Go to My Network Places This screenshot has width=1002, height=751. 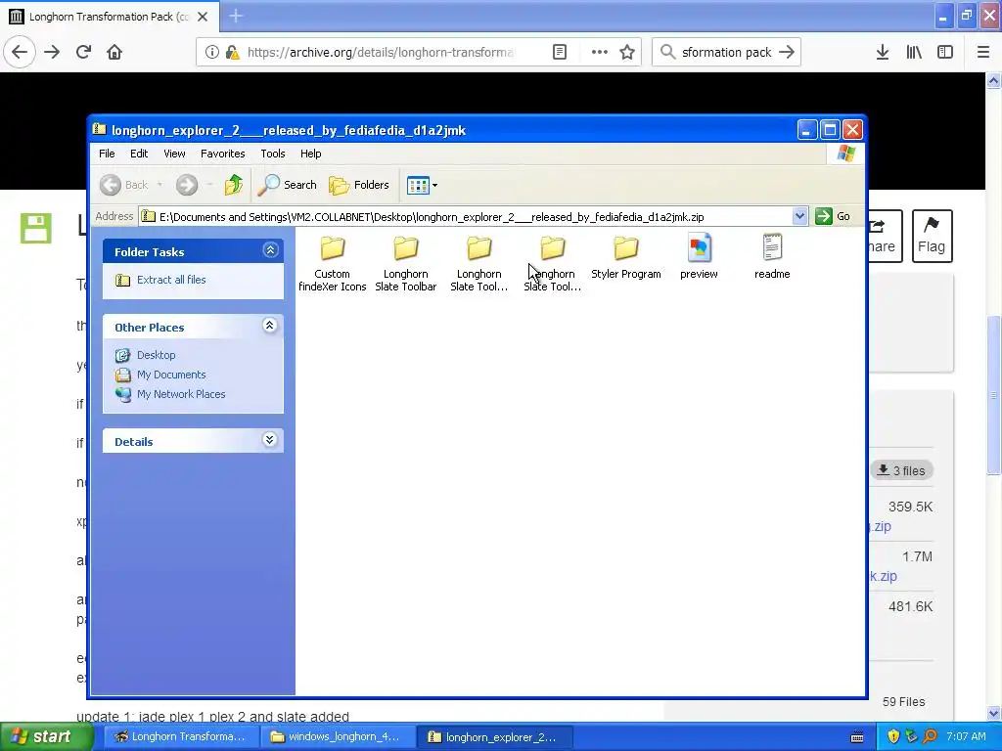click(181, 395)
